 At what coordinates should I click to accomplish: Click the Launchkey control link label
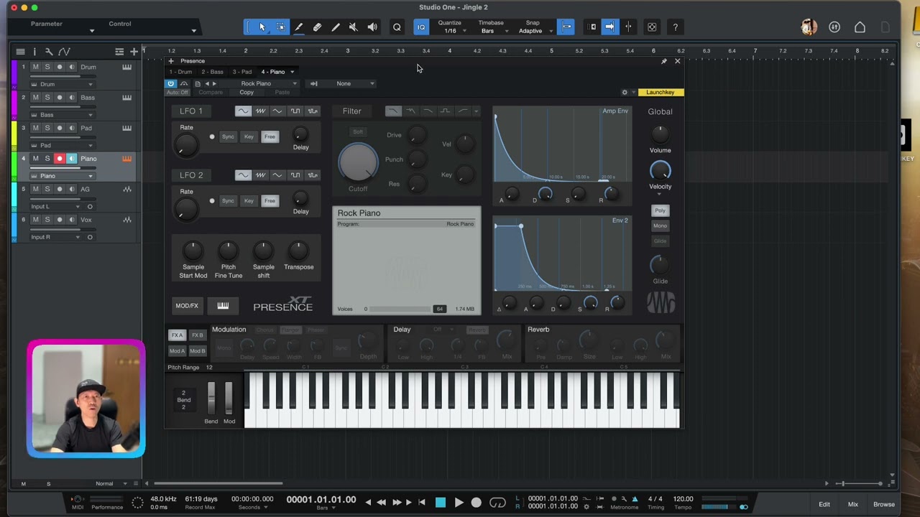click(661, 93)
